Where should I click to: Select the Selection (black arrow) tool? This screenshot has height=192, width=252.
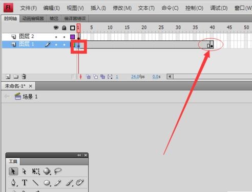pos(13,171)
